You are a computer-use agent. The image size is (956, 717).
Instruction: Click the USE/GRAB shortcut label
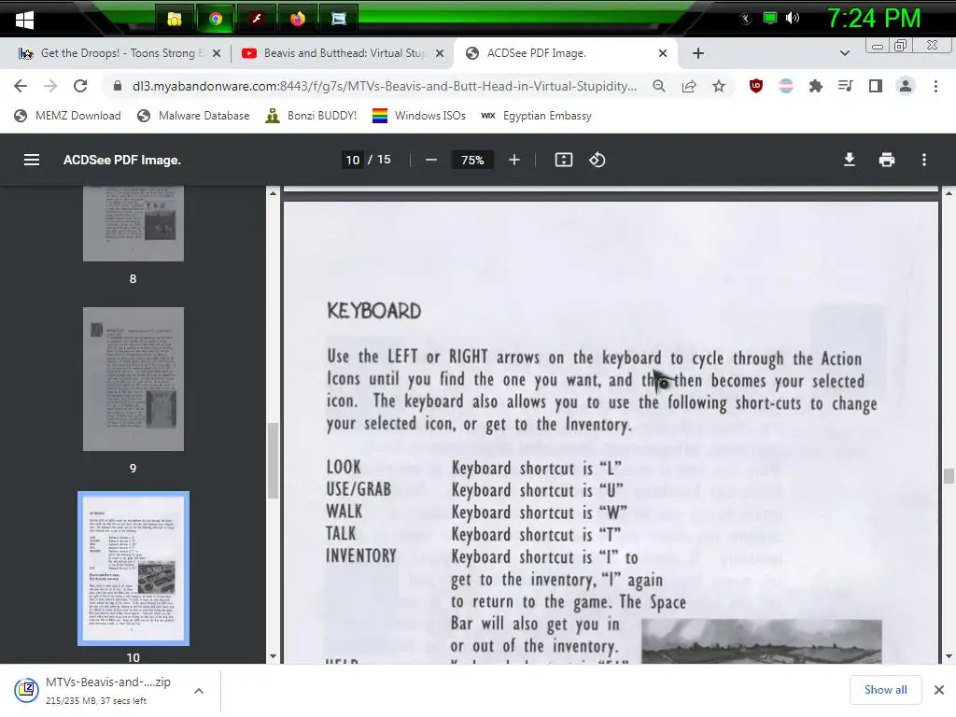358,489
